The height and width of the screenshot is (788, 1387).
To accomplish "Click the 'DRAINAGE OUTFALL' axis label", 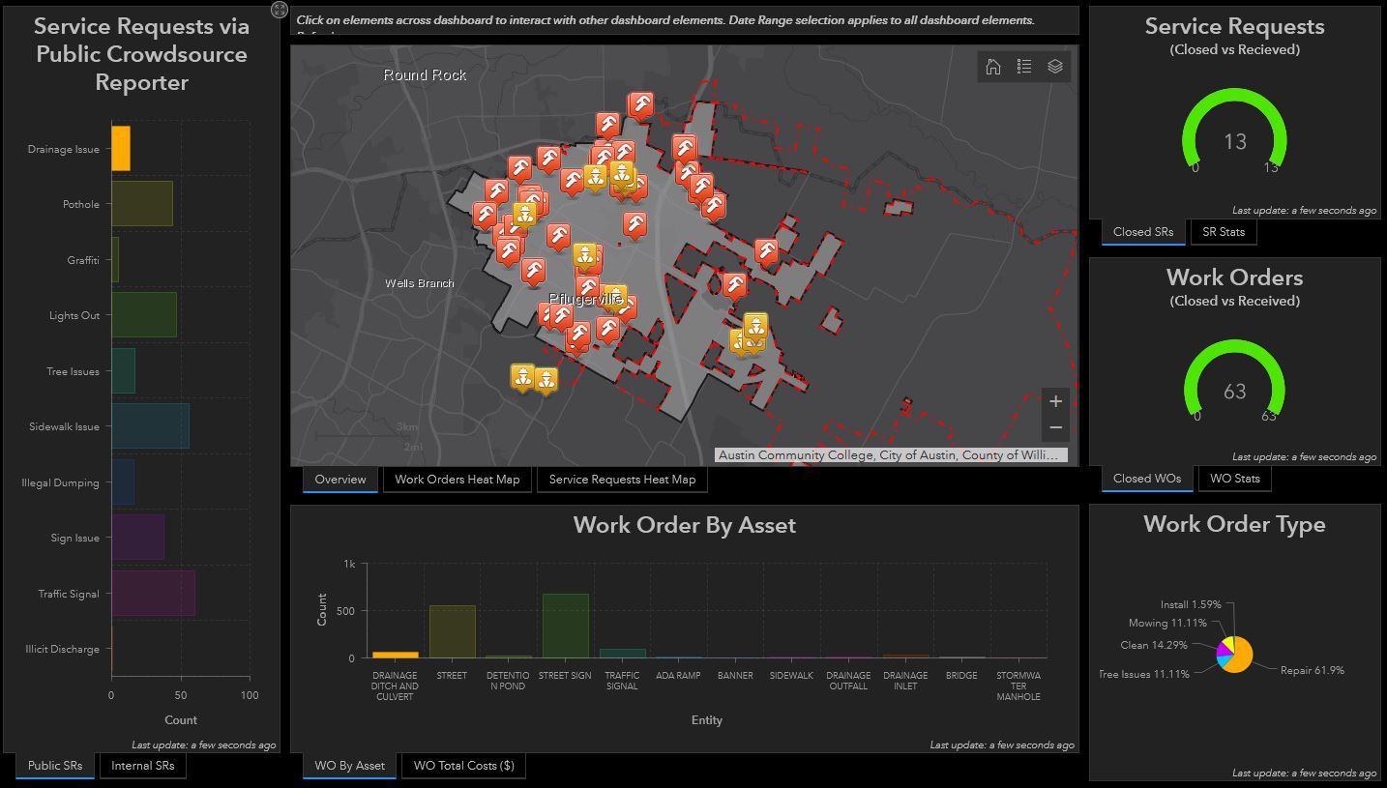I will point(848,681).
